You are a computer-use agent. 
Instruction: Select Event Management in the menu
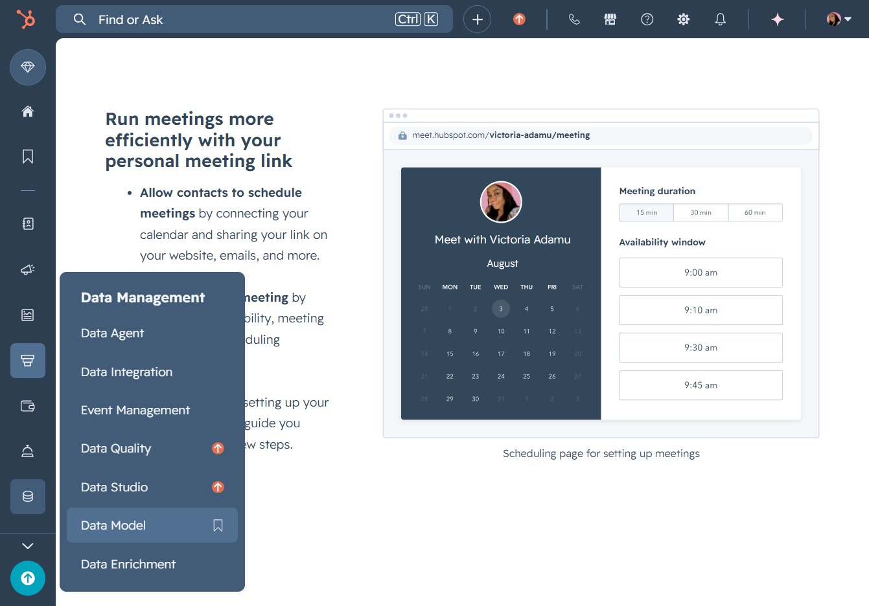click(x=152, y=410)
